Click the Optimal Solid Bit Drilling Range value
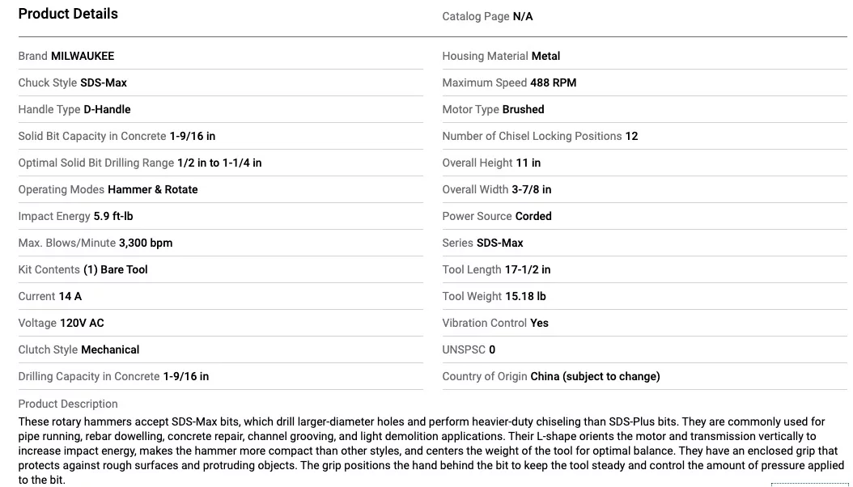 [x=219, y=163]
